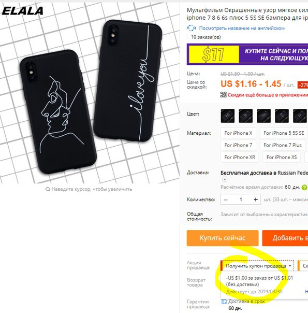Select the third color swatch thumbnail

[263, 116]
